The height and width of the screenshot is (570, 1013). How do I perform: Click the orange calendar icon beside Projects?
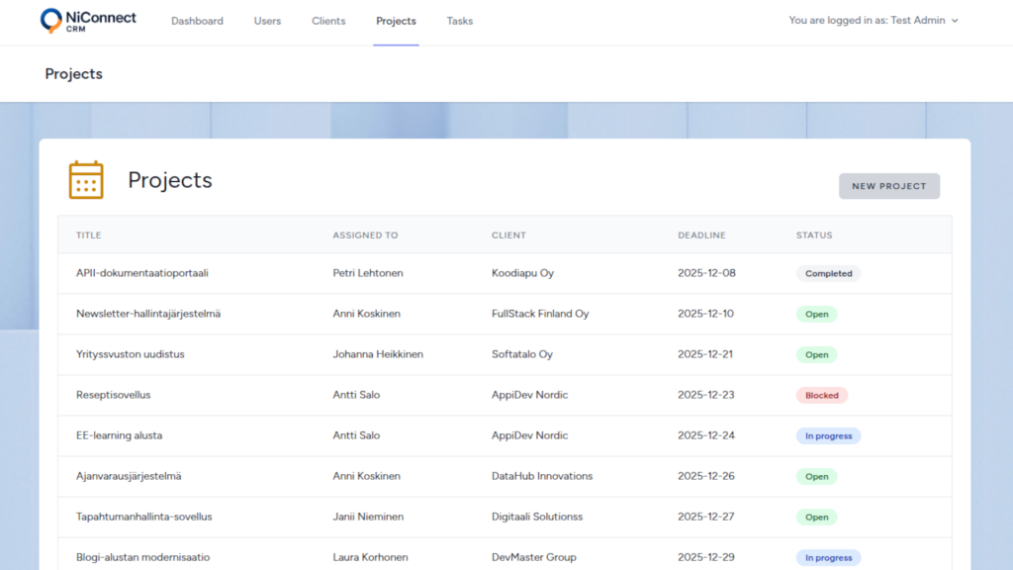click(x=86, y=180)
